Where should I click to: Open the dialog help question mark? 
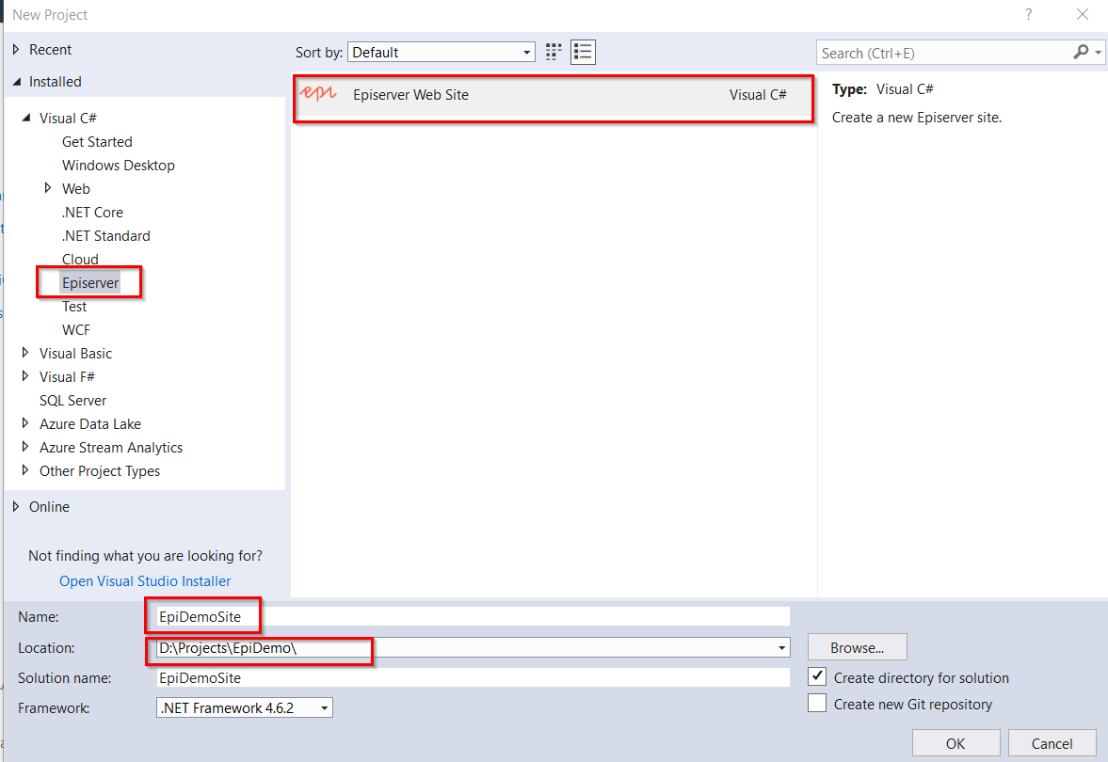[x=1029, y=14]
